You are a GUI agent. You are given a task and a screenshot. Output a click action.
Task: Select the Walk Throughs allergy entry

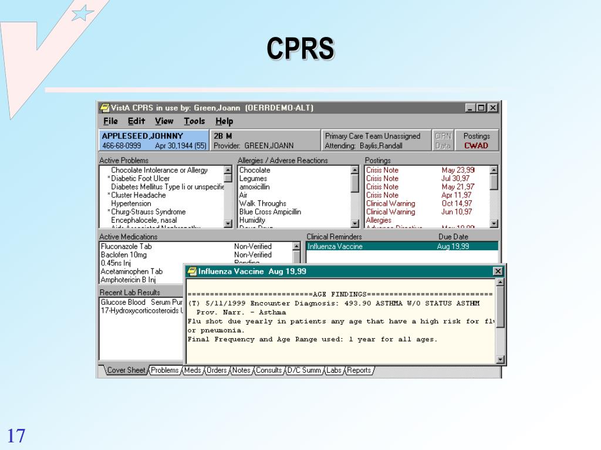click(x=262, y=203)
